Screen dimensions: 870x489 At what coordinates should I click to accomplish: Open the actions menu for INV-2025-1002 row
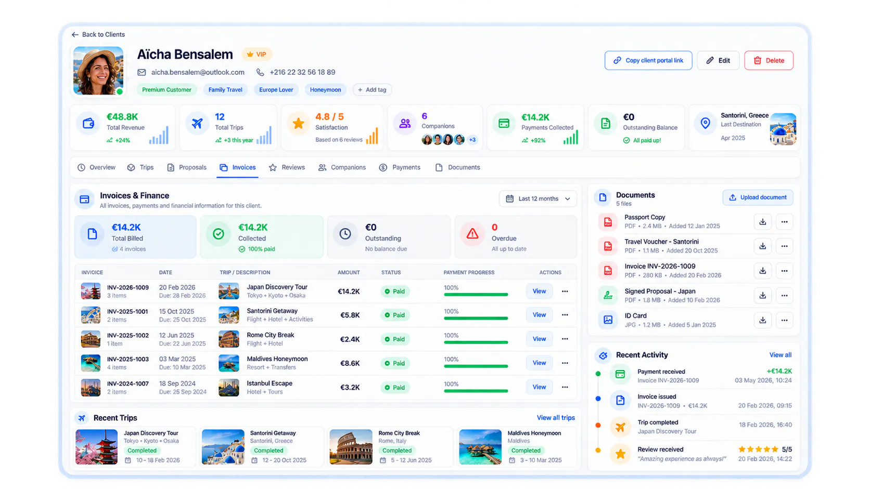(x=565, y=339)
